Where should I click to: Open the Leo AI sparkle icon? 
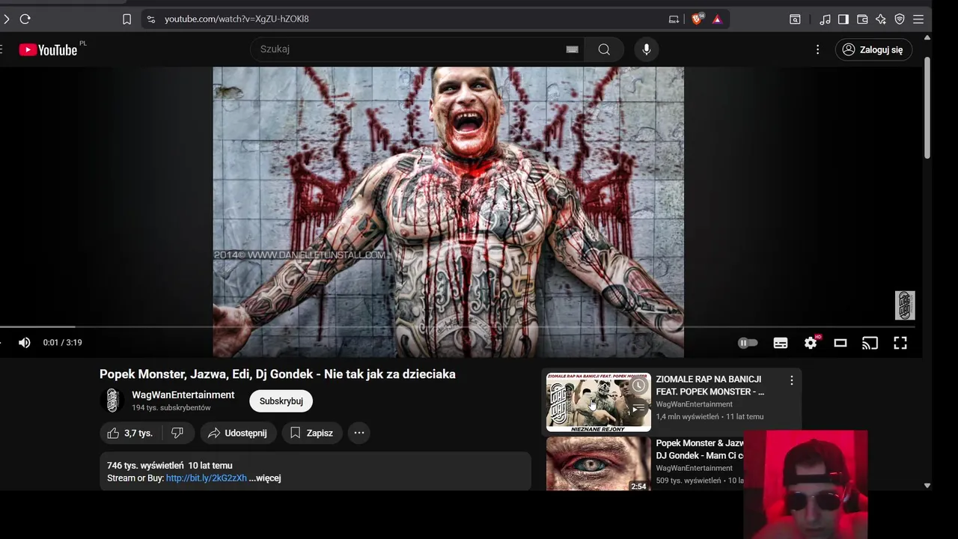[x=881, y=19]
